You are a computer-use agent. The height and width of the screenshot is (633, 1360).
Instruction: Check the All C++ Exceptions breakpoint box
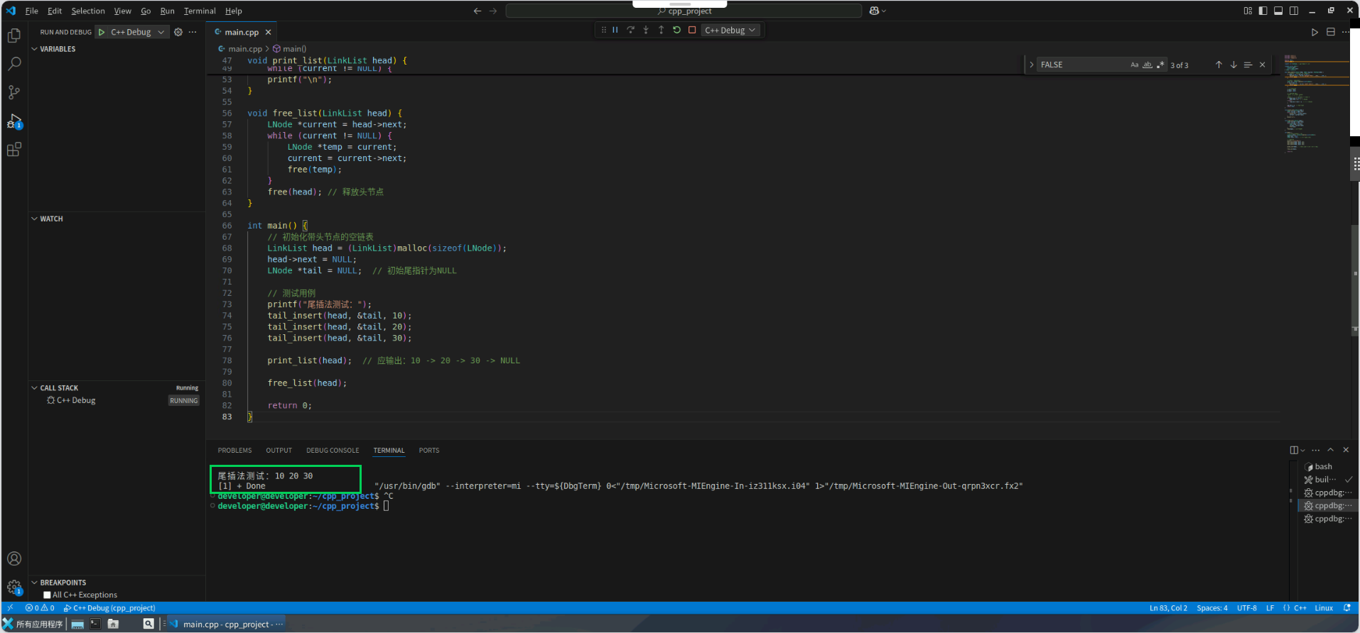(47, 595)
